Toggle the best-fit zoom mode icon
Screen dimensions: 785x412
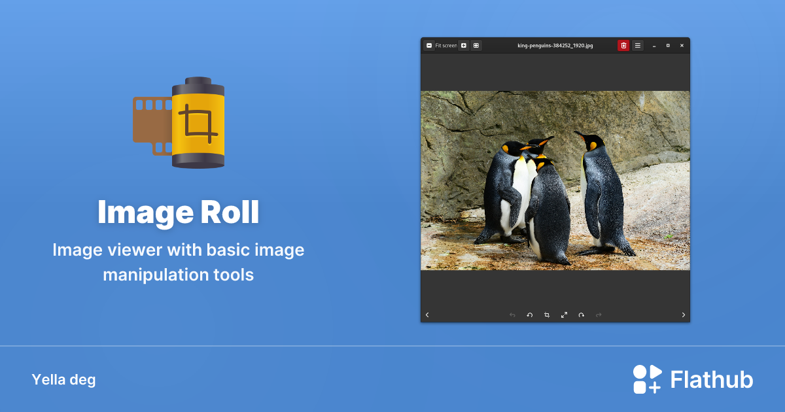coord(476,45)
